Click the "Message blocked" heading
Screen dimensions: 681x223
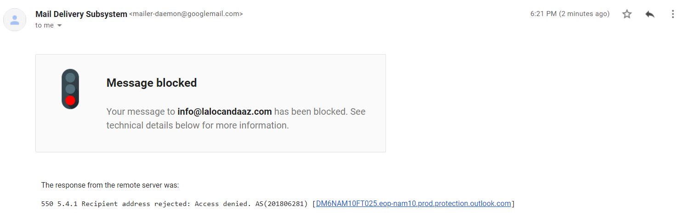pos(152,83)
